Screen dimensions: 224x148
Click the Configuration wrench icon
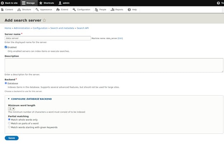[74, 10]
